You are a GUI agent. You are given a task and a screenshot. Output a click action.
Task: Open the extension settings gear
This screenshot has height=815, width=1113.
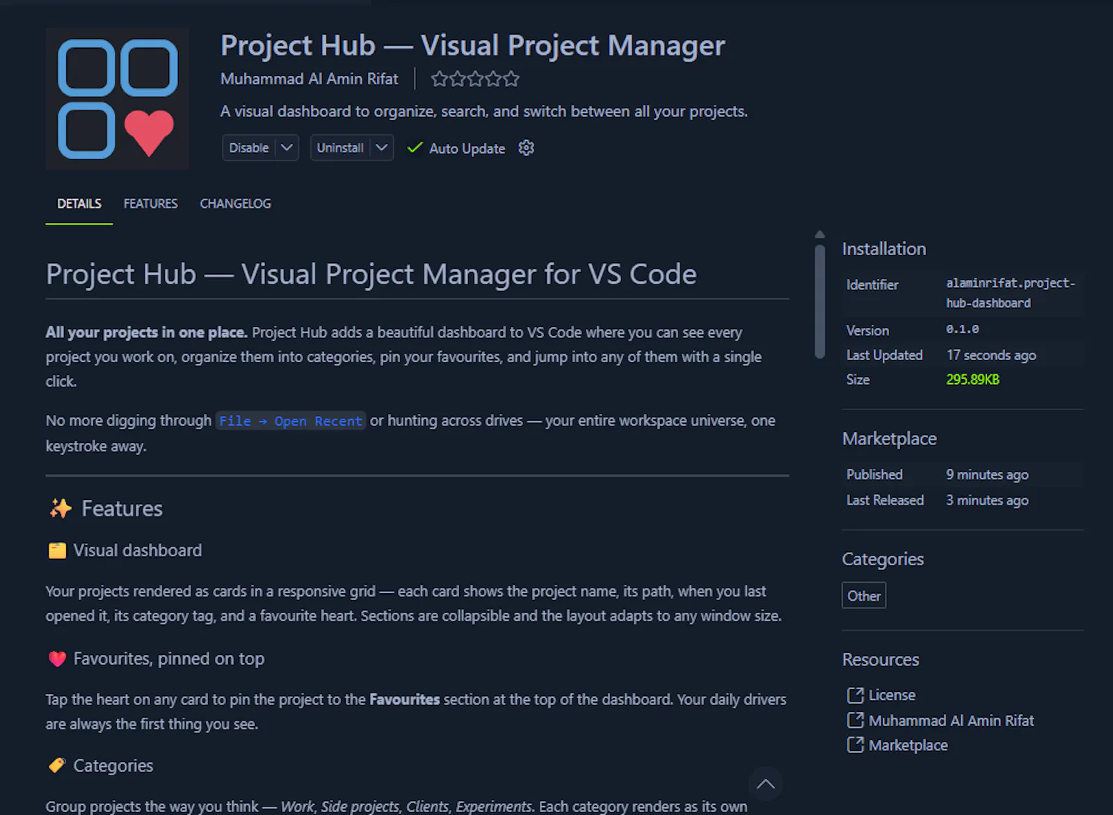click(527, 148)
